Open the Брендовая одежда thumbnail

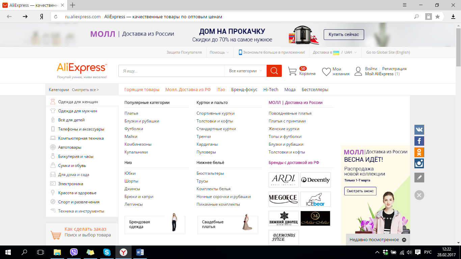pyautogui.click(x=155, y=224)
